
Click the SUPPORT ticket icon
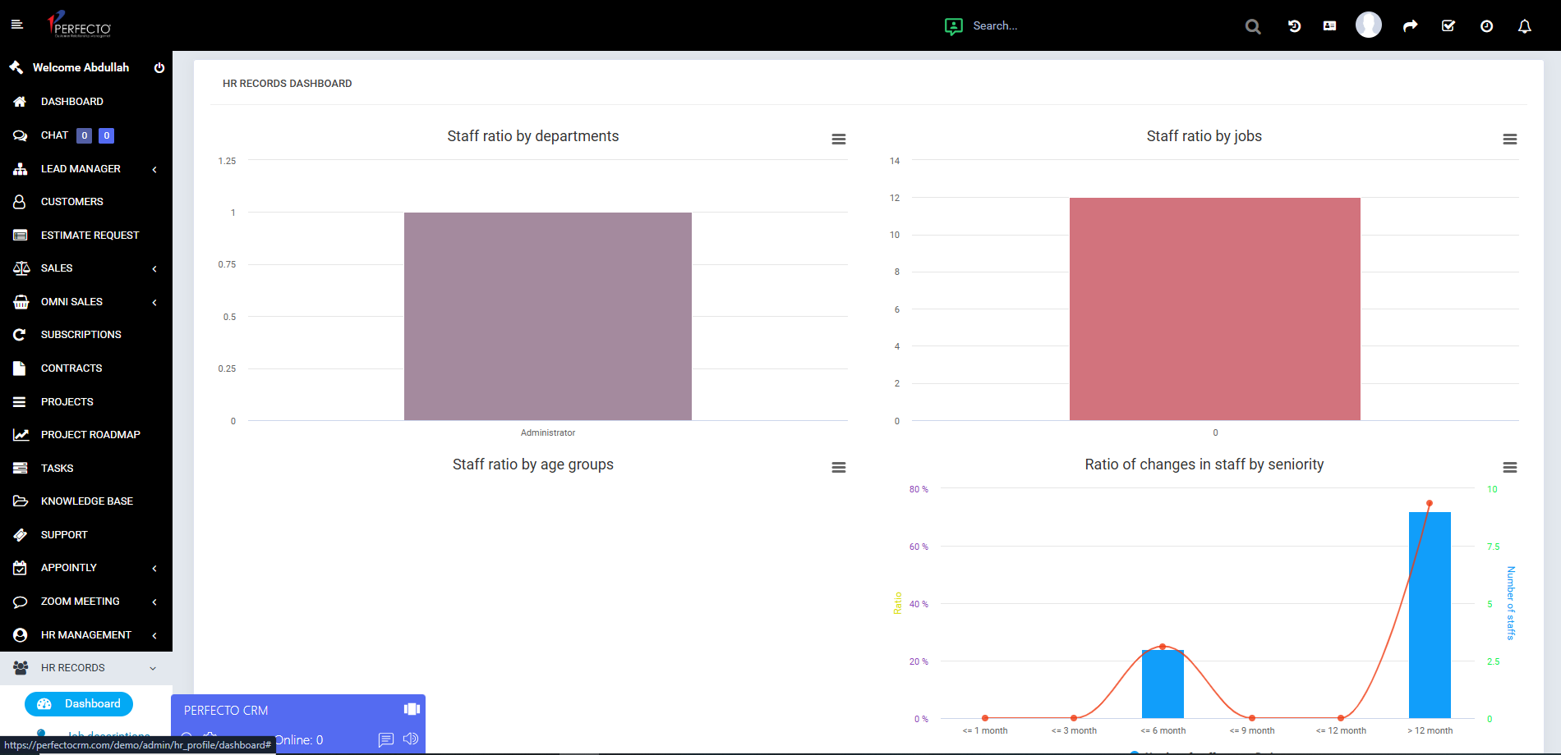click(x=21, y=535)
